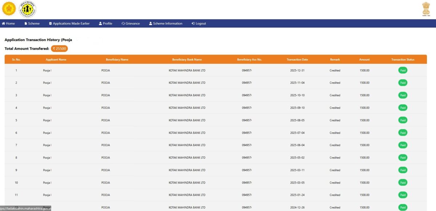Click the national emblem at top right
This screenshot has width=436, height=211.
point(426,9)
